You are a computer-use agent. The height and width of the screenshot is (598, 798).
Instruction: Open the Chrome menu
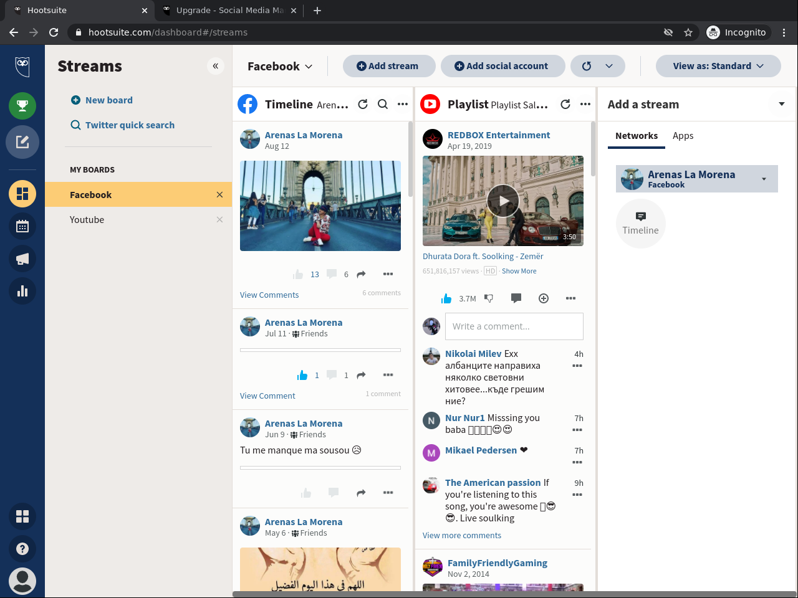(784, 32)
